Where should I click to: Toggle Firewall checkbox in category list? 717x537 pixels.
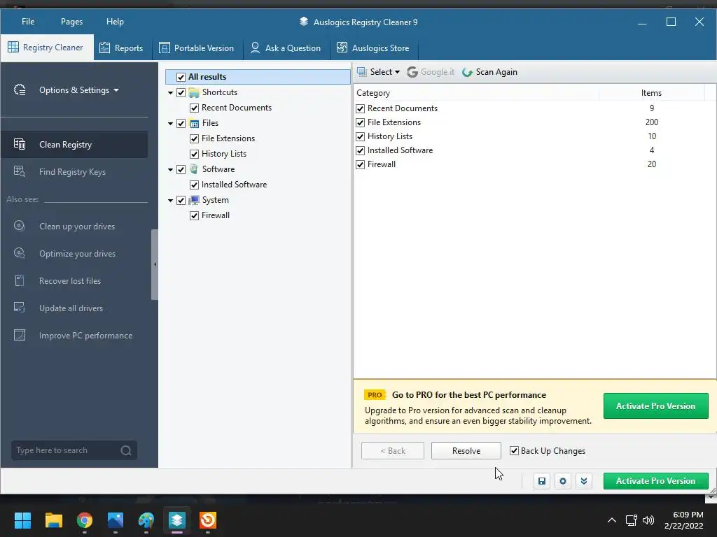point(361,164)
